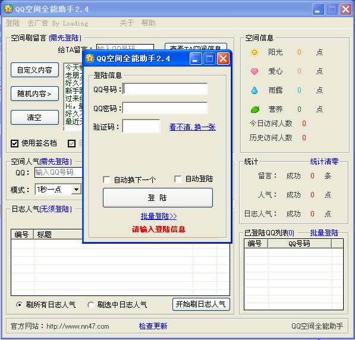Click 批量登陆 link above QQ list
This screenshot has width=355, height=340.
coord(324,232)
